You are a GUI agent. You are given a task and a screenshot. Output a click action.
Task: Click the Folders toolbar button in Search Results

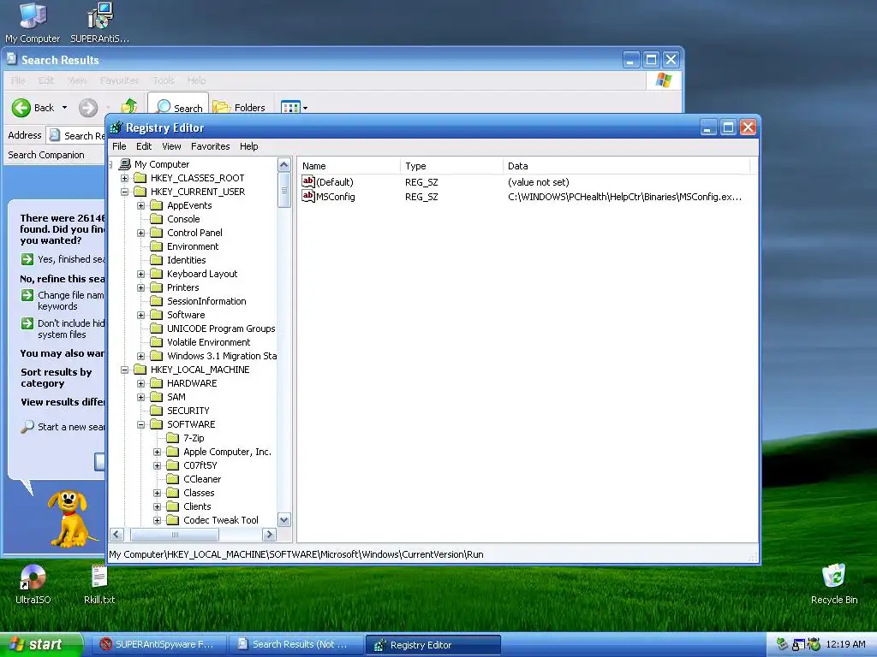click(240, 107)
